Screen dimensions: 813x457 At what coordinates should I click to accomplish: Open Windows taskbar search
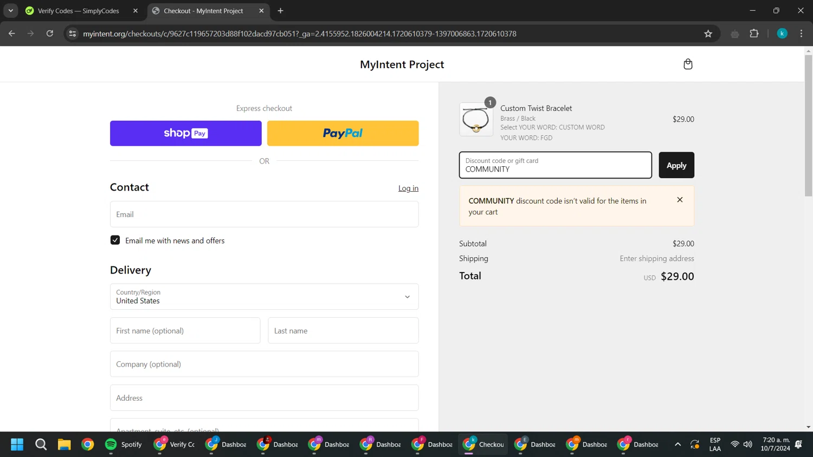[x=41, y=445]
